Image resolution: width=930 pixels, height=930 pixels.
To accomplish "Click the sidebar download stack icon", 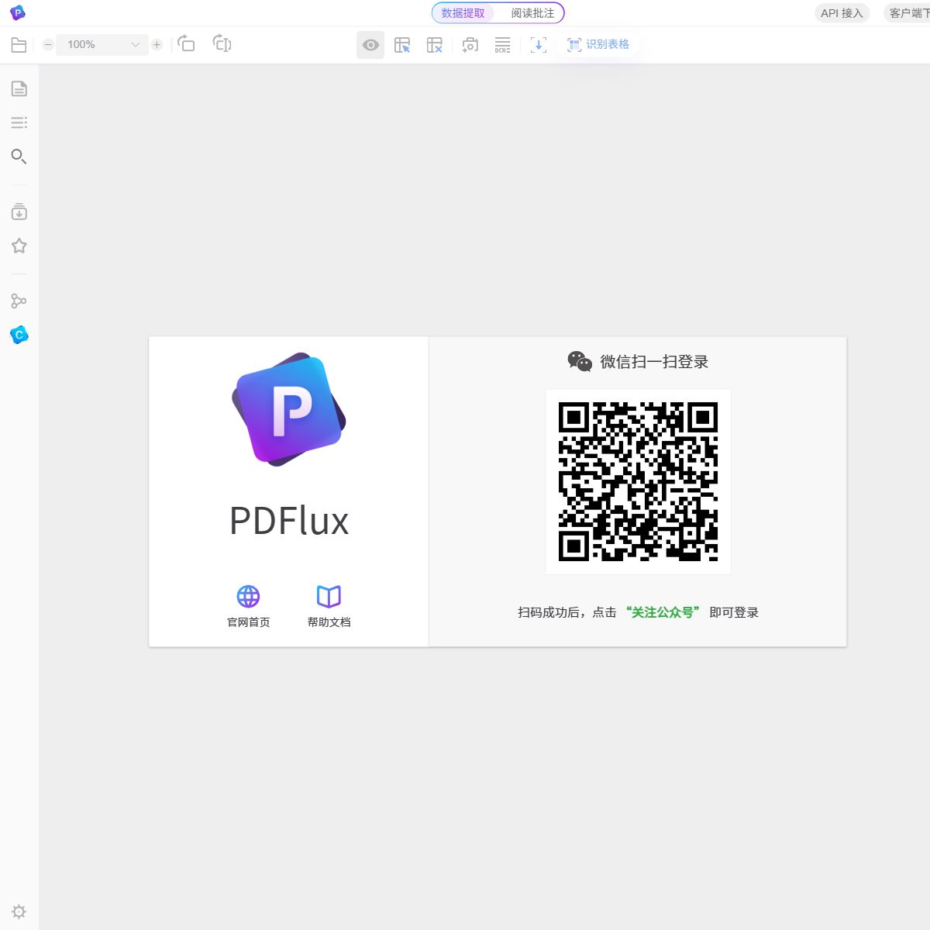I will (x=19, y=212).
